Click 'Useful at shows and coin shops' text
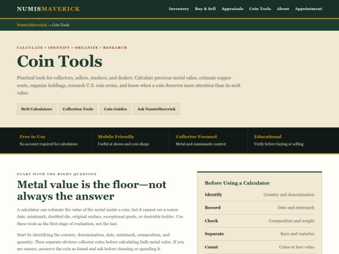The height and width of the screenshot is (254, 339). (x=123, y=144)
